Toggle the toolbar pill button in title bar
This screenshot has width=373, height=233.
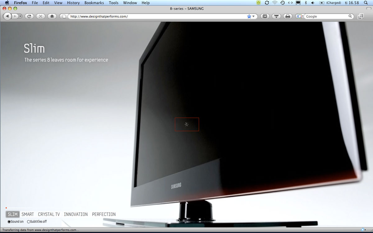coord(369,9)
